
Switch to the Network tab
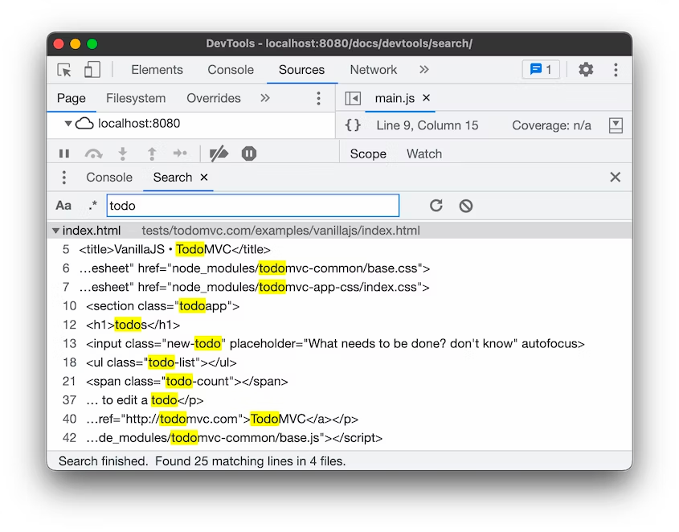[373, 70]
